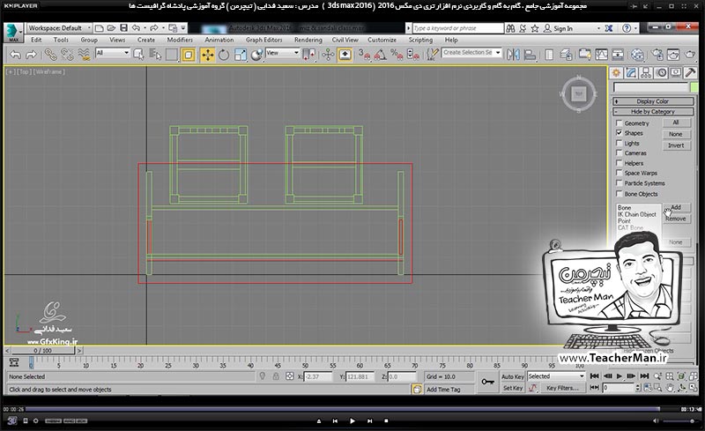Screen dimensions: 705x431
Task: Click the Align tool icon
Action: pos(531,55)
